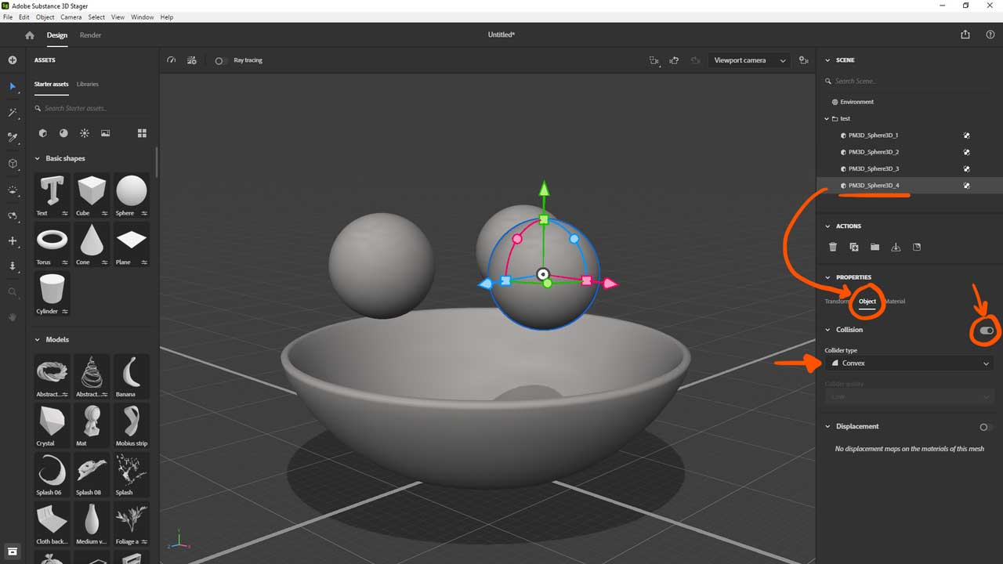
Task: Click the green Y-axis gizmo arrow
Action: 544,188
